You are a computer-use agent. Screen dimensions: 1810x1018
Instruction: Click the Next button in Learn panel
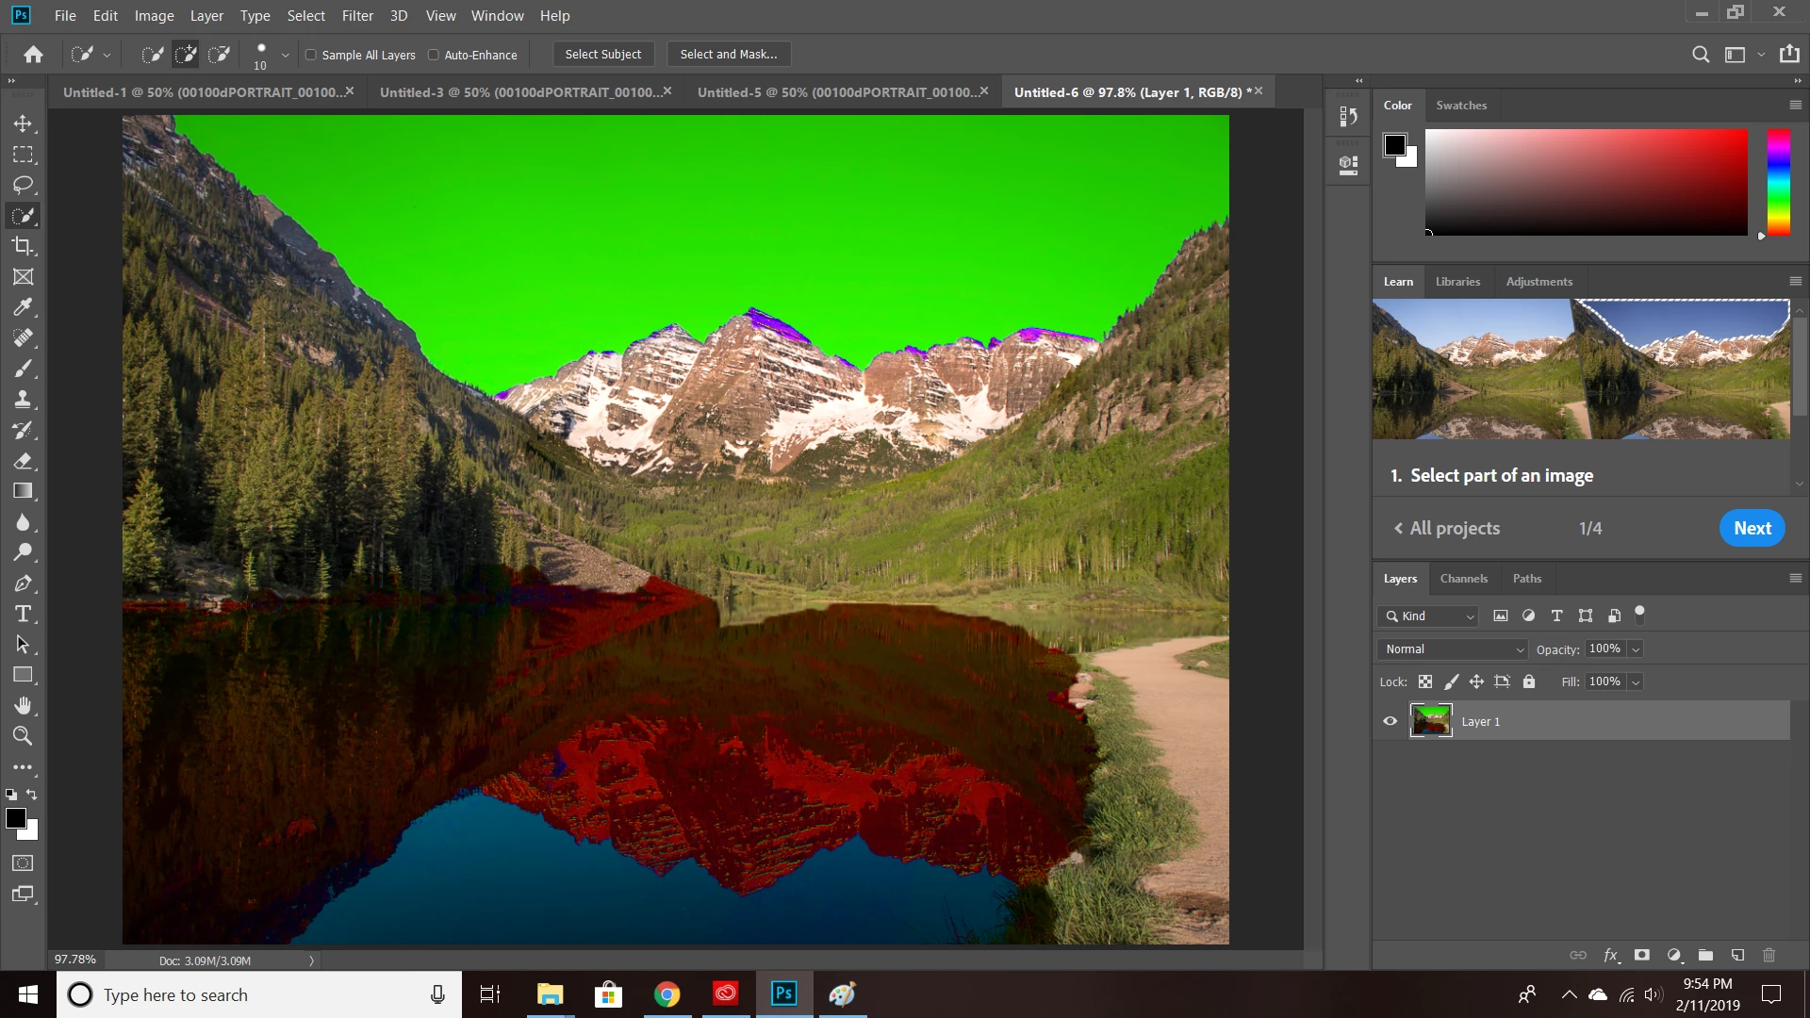[x=1752, y=529]
